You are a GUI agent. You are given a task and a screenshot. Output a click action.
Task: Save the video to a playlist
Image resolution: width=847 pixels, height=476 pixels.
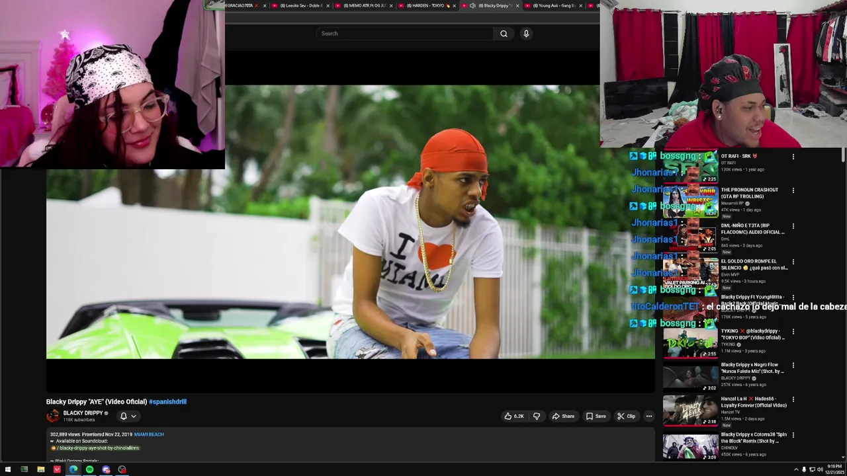(x=596, y=416)
